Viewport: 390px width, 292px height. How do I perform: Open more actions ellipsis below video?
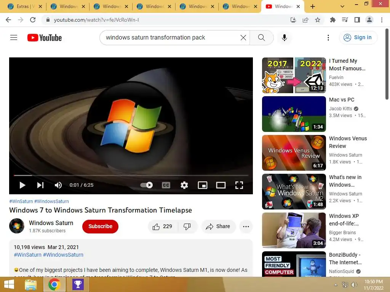pos(246,227)
